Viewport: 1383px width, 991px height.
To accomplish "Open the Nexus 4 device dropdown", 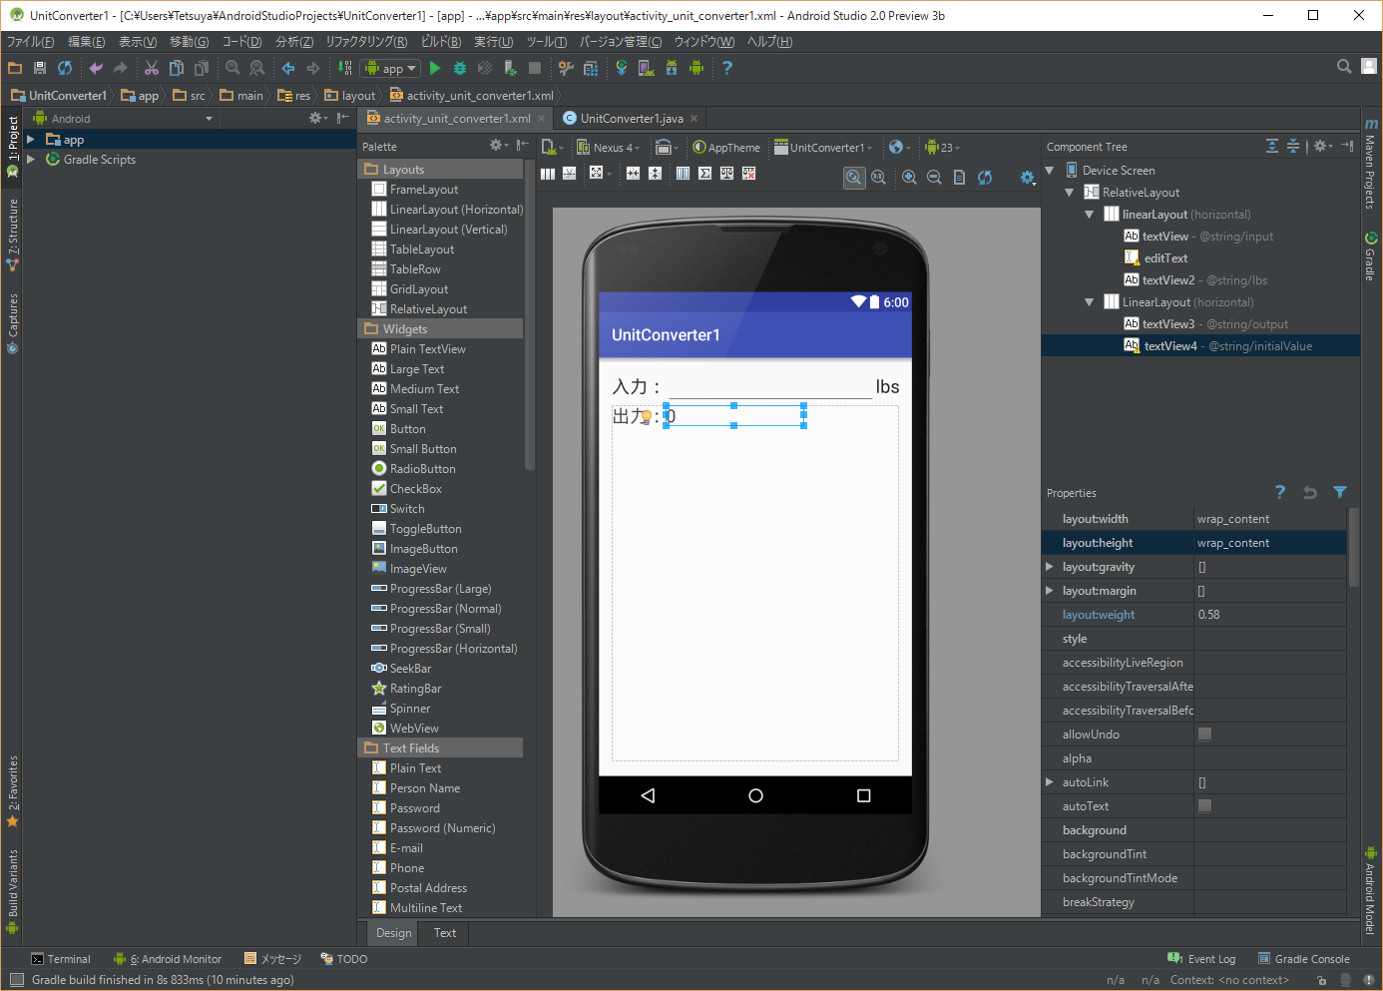I will pos(608,147).
